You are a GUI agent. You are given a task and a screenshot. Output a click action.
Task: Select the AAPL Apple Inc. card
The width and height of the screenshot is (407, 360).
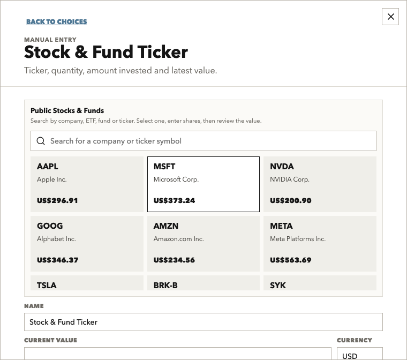coord(87,184)
